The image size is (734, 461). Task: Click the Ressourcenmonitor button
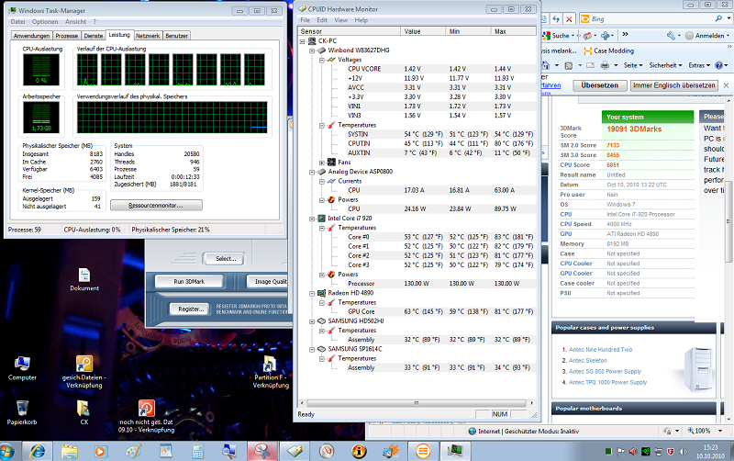(156, 205)
